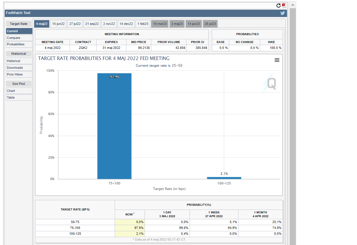Image resolution: width=357 pixels, height=245 pixels.
Task: Open the Compare view in the sidebar
Action: (x=19, y=38)
